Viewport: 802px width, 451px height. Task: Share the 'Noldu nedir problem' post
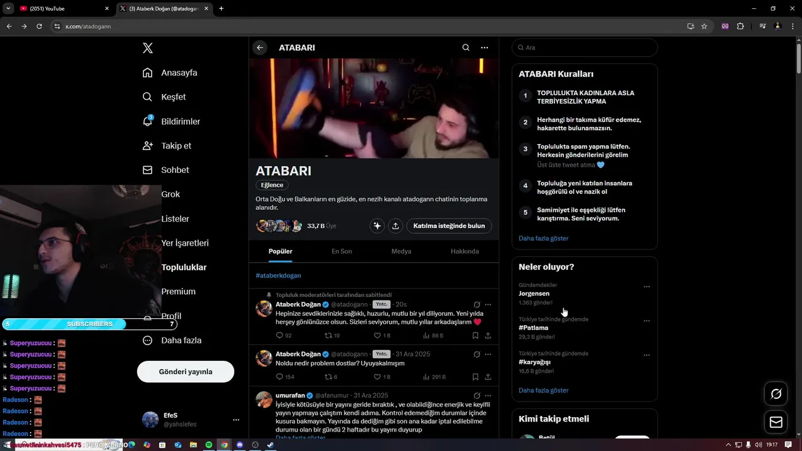[488, 377]
